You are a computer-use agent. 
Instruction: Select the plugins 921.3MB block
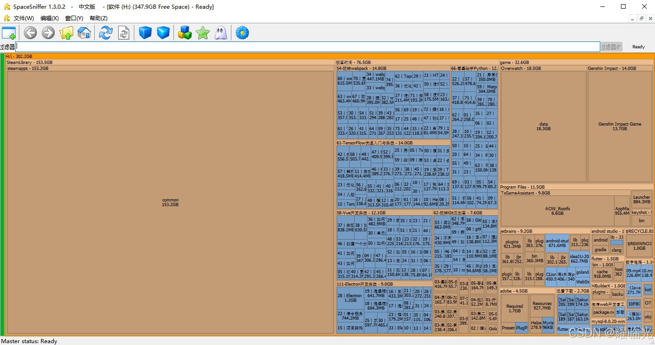[x=512, y=244]
